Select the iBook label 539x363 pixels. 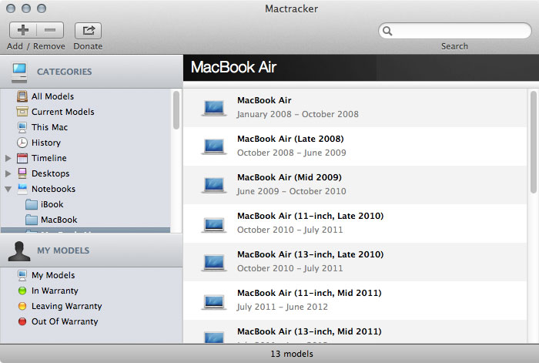[52, 204]
